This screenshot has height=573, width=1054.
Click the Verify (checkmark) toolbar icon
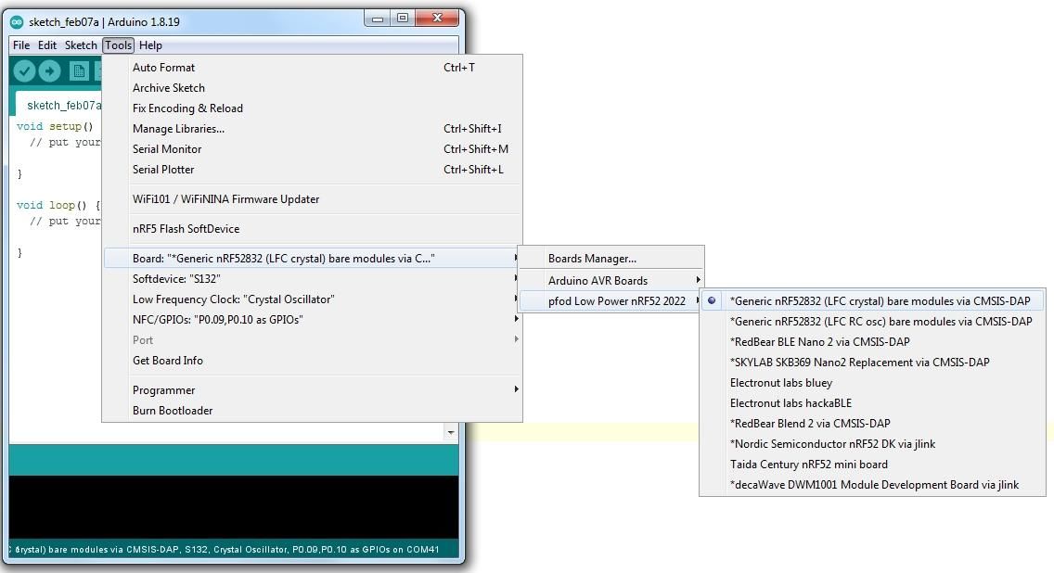(x=25, y=70)
